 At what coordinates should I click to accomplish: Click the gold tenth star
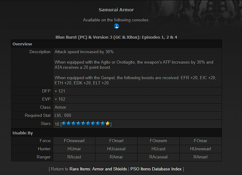[x=108, y=123]
